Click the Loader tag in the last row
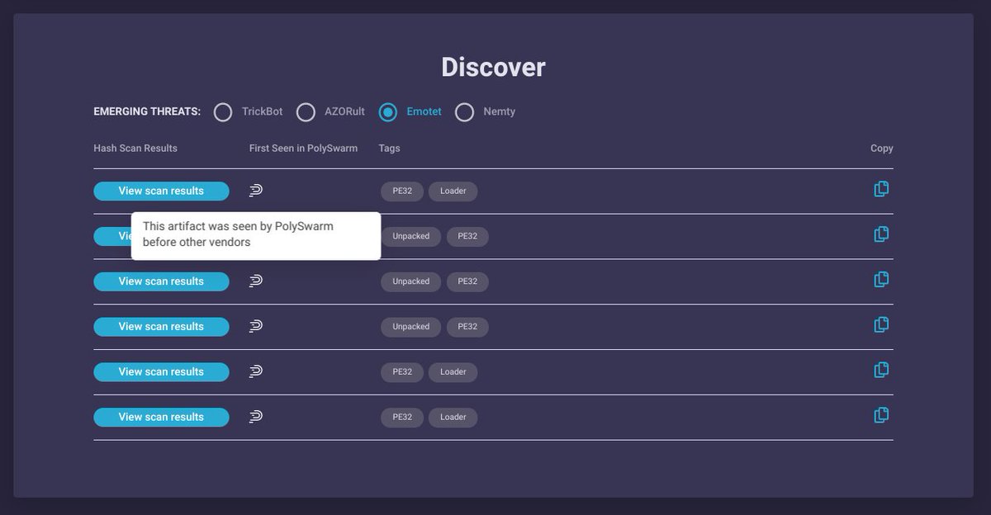This screenshot has width=991, height=515. 453,418
